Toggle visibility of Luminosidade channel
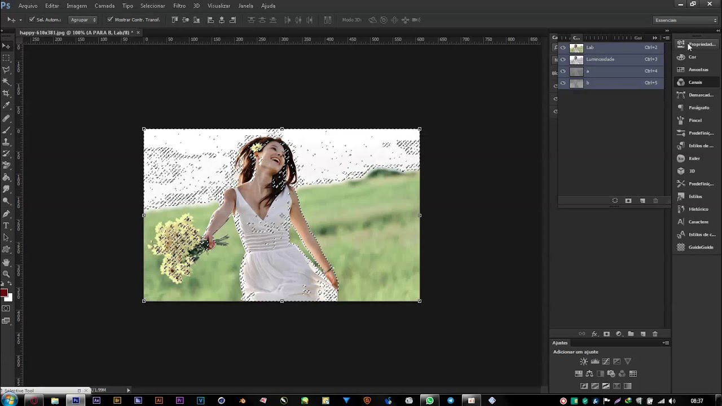 (563, 59)
